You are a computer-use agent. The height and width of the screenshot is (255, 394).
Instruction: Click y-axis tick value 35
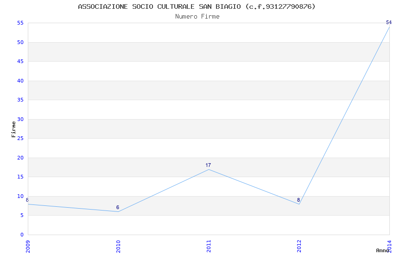click(x=20, y=100)
